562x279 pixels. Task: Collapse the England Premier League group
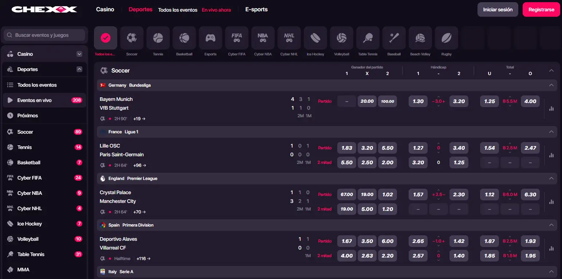tap(551, 178)
